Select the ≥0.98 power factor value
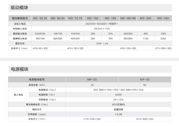The image size is (179, 126). (x=118, y=114)
